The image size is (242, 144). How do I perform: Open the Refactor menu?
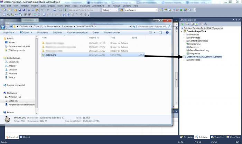26,6
